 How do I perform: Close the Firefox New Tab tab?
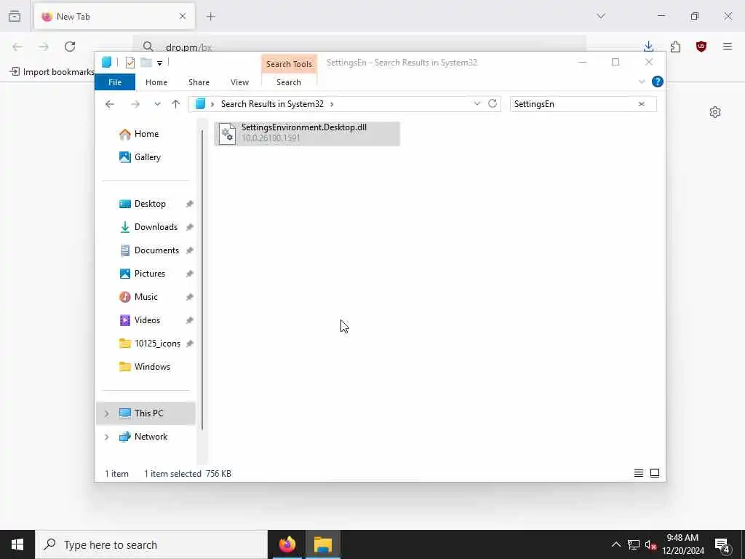[x=183, y=16]
